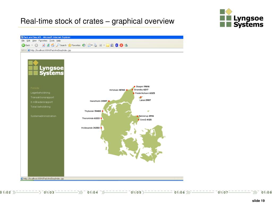Open the File menu
This screenshot has width=272, height=204.
click(x=23, y=41)
